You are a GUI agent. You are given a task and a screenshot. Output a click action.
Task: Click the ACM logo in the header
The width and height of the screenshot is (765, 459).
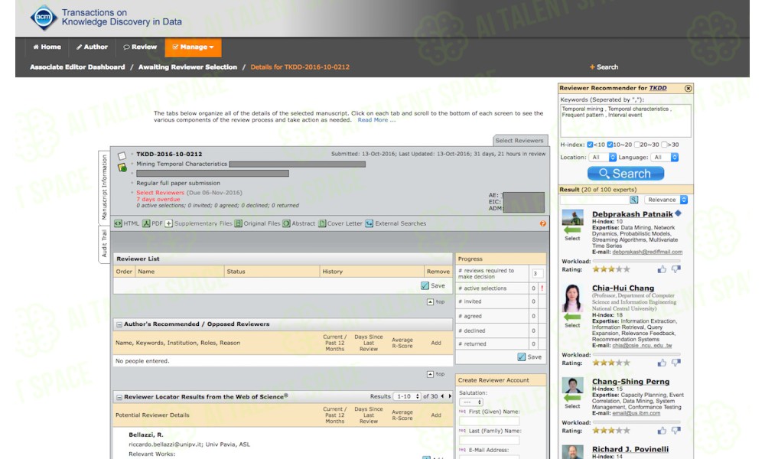[44, 18]
